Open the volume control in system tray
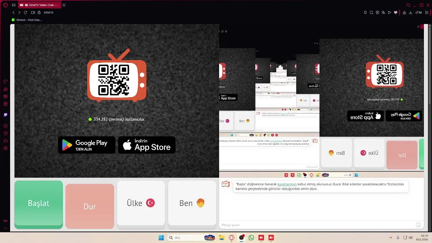The image size is (432, 243). click(x=410, y=238)
